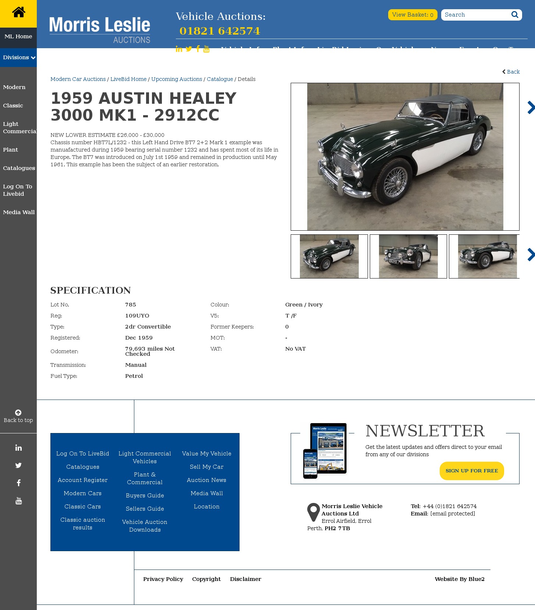Open Auction News link
This screenshot has height=610, width=535.
(x=207, y=480)
